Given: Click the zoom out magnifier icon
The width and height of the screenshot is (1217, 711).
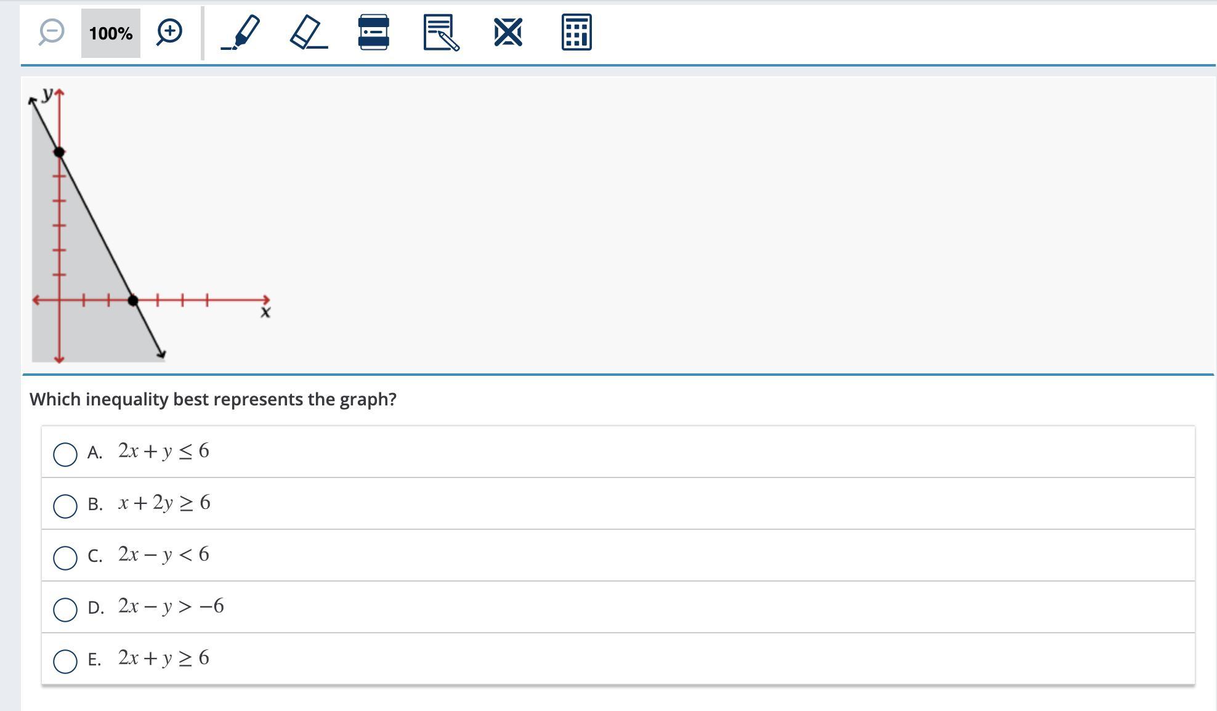Looking at the screenshot, I should (x=51, y=32).
